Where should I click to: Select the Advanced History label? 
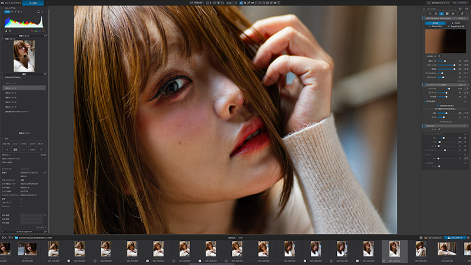click(13, 77)
